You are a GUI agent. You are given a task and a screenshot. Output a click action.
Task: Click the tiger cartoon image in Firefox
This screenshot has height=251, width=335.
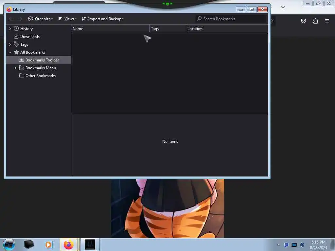167,209
